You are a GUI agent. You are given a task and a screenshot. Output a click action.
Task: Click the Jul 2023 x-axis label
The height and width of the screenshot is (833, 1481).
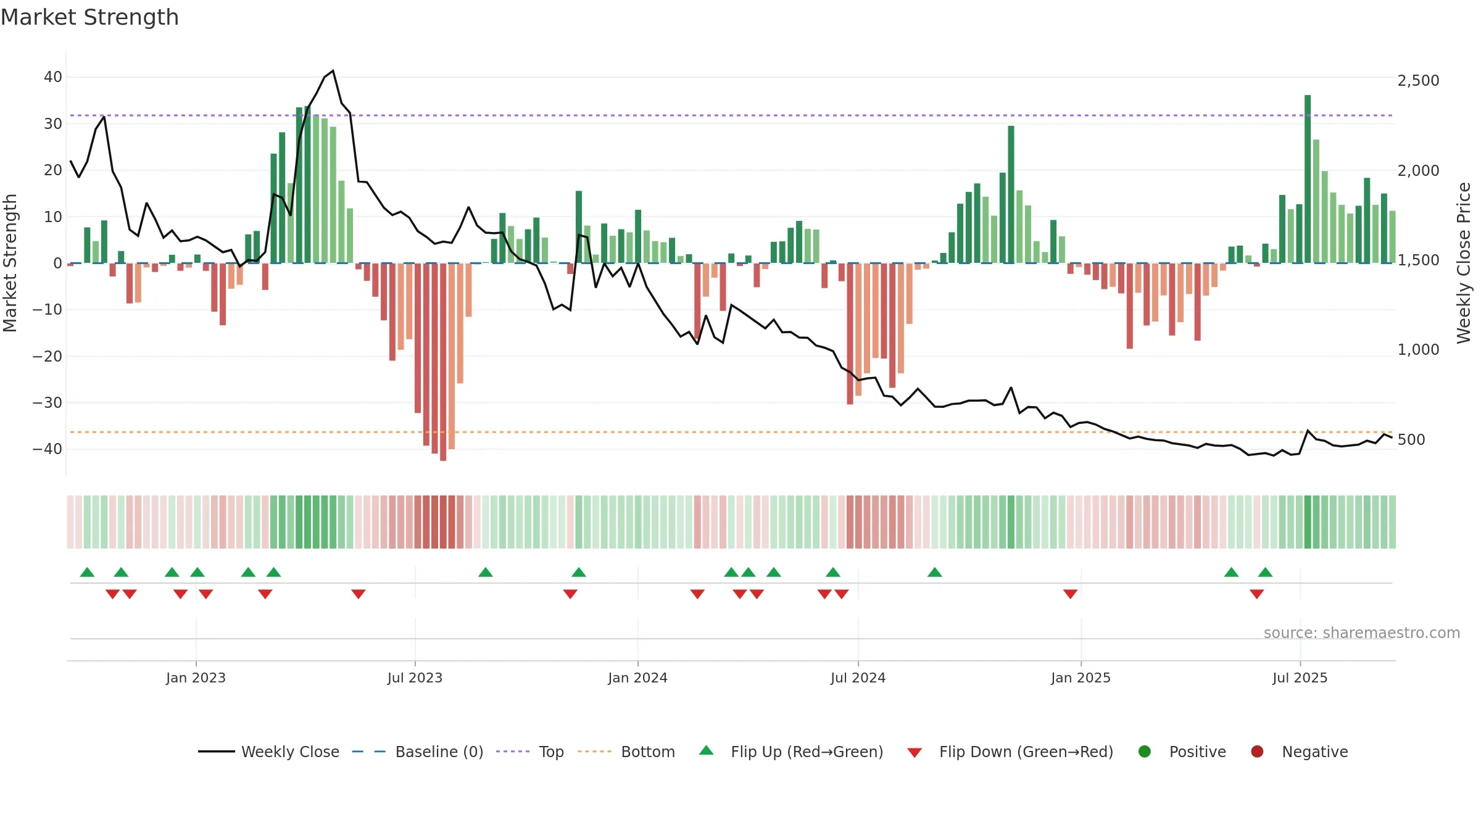(x=415, y=678)
